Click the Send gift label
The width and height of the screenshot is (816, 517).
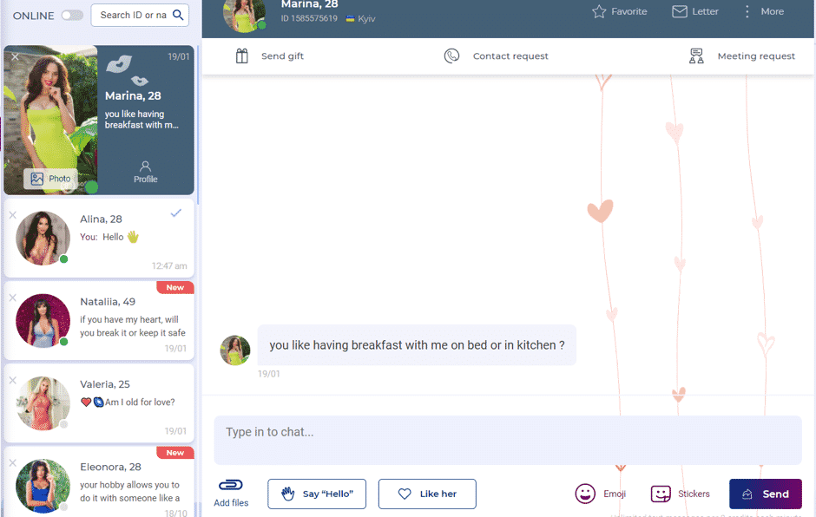[x=283, y=56]
